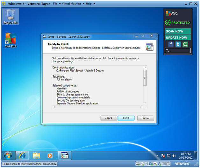
Task: Click the File menu dropdown arrow
Action: pos(60,4)
